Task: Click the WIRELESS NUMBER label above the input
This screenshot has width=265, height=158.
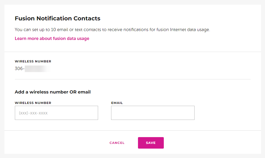Action: coord(33,103)
